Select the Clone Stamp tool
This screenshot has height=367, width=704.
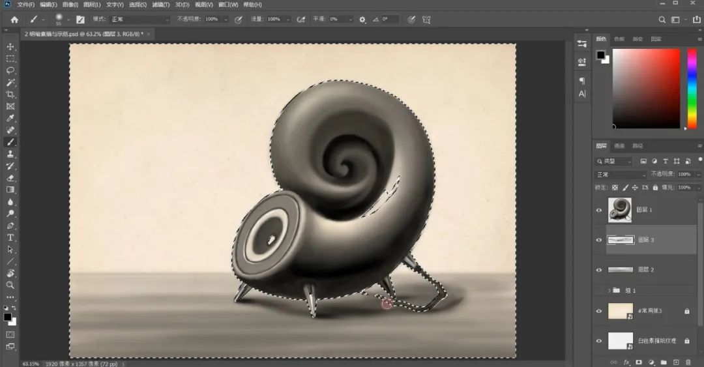click(10, 154)
